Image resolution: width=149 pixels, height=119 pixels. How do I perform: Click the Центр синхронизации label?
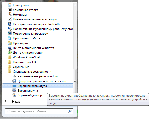click(x=28, y=53)
